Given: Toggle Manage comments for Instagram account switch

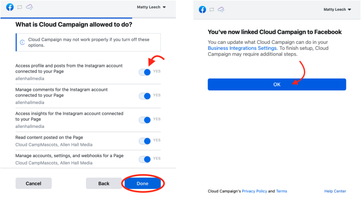Looking at the screenshot, I should [145, 96].
